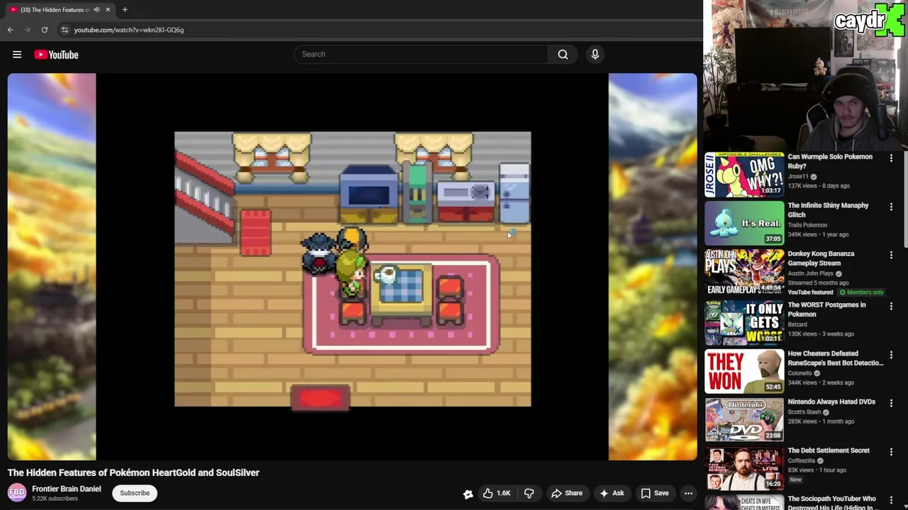Click the Coffeezilla channel name
Image resolution: width=908 pixels, height=510 pixels.
click(802, 460)
